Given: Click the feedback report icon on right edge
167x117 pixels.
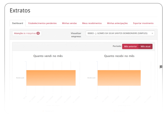Looking at the screenshot, I should (161, 67).
